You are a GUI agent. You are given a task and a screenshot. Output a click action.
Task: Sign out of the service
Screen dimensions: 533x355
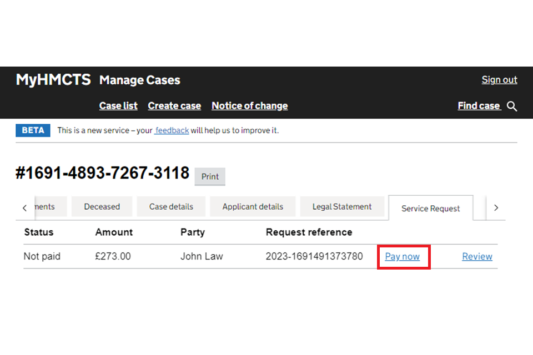click(499, 80)
